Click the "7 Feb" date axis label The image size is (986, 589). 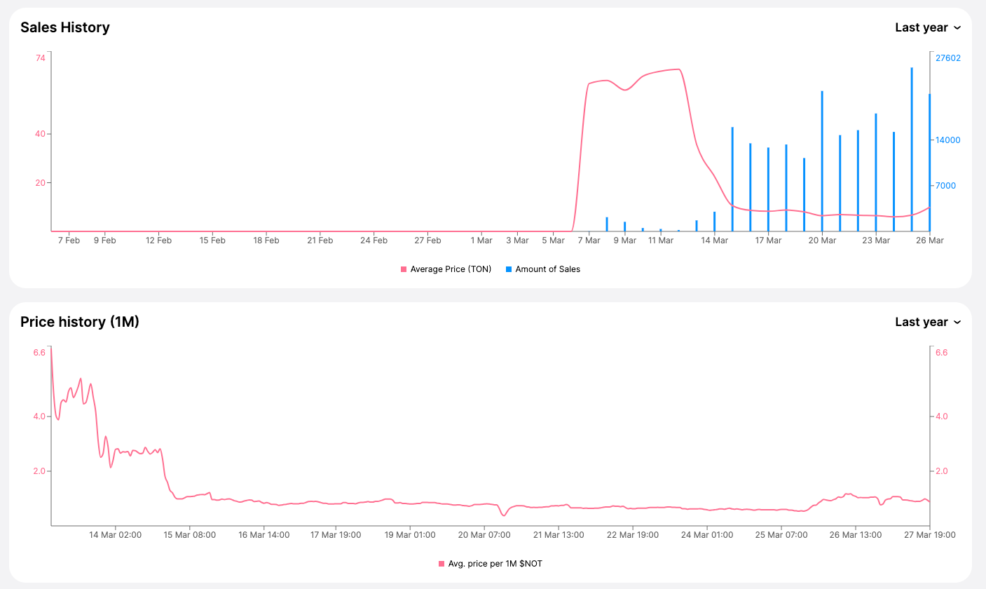pos(69,241)
